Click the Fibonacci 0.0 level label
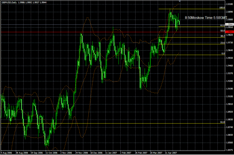The height and width of the screenshot is (155, 234). point(223,53)
